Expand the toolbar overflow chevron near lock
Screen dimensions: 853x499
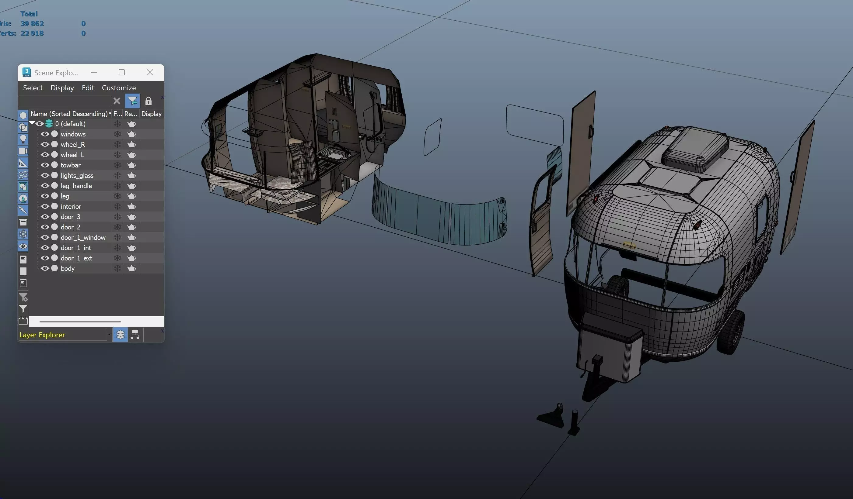click(162, 97)
